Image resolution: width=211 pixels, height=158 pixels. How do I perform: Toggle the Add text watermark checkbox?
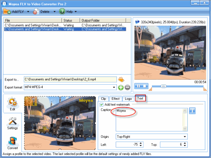point(101,104)
